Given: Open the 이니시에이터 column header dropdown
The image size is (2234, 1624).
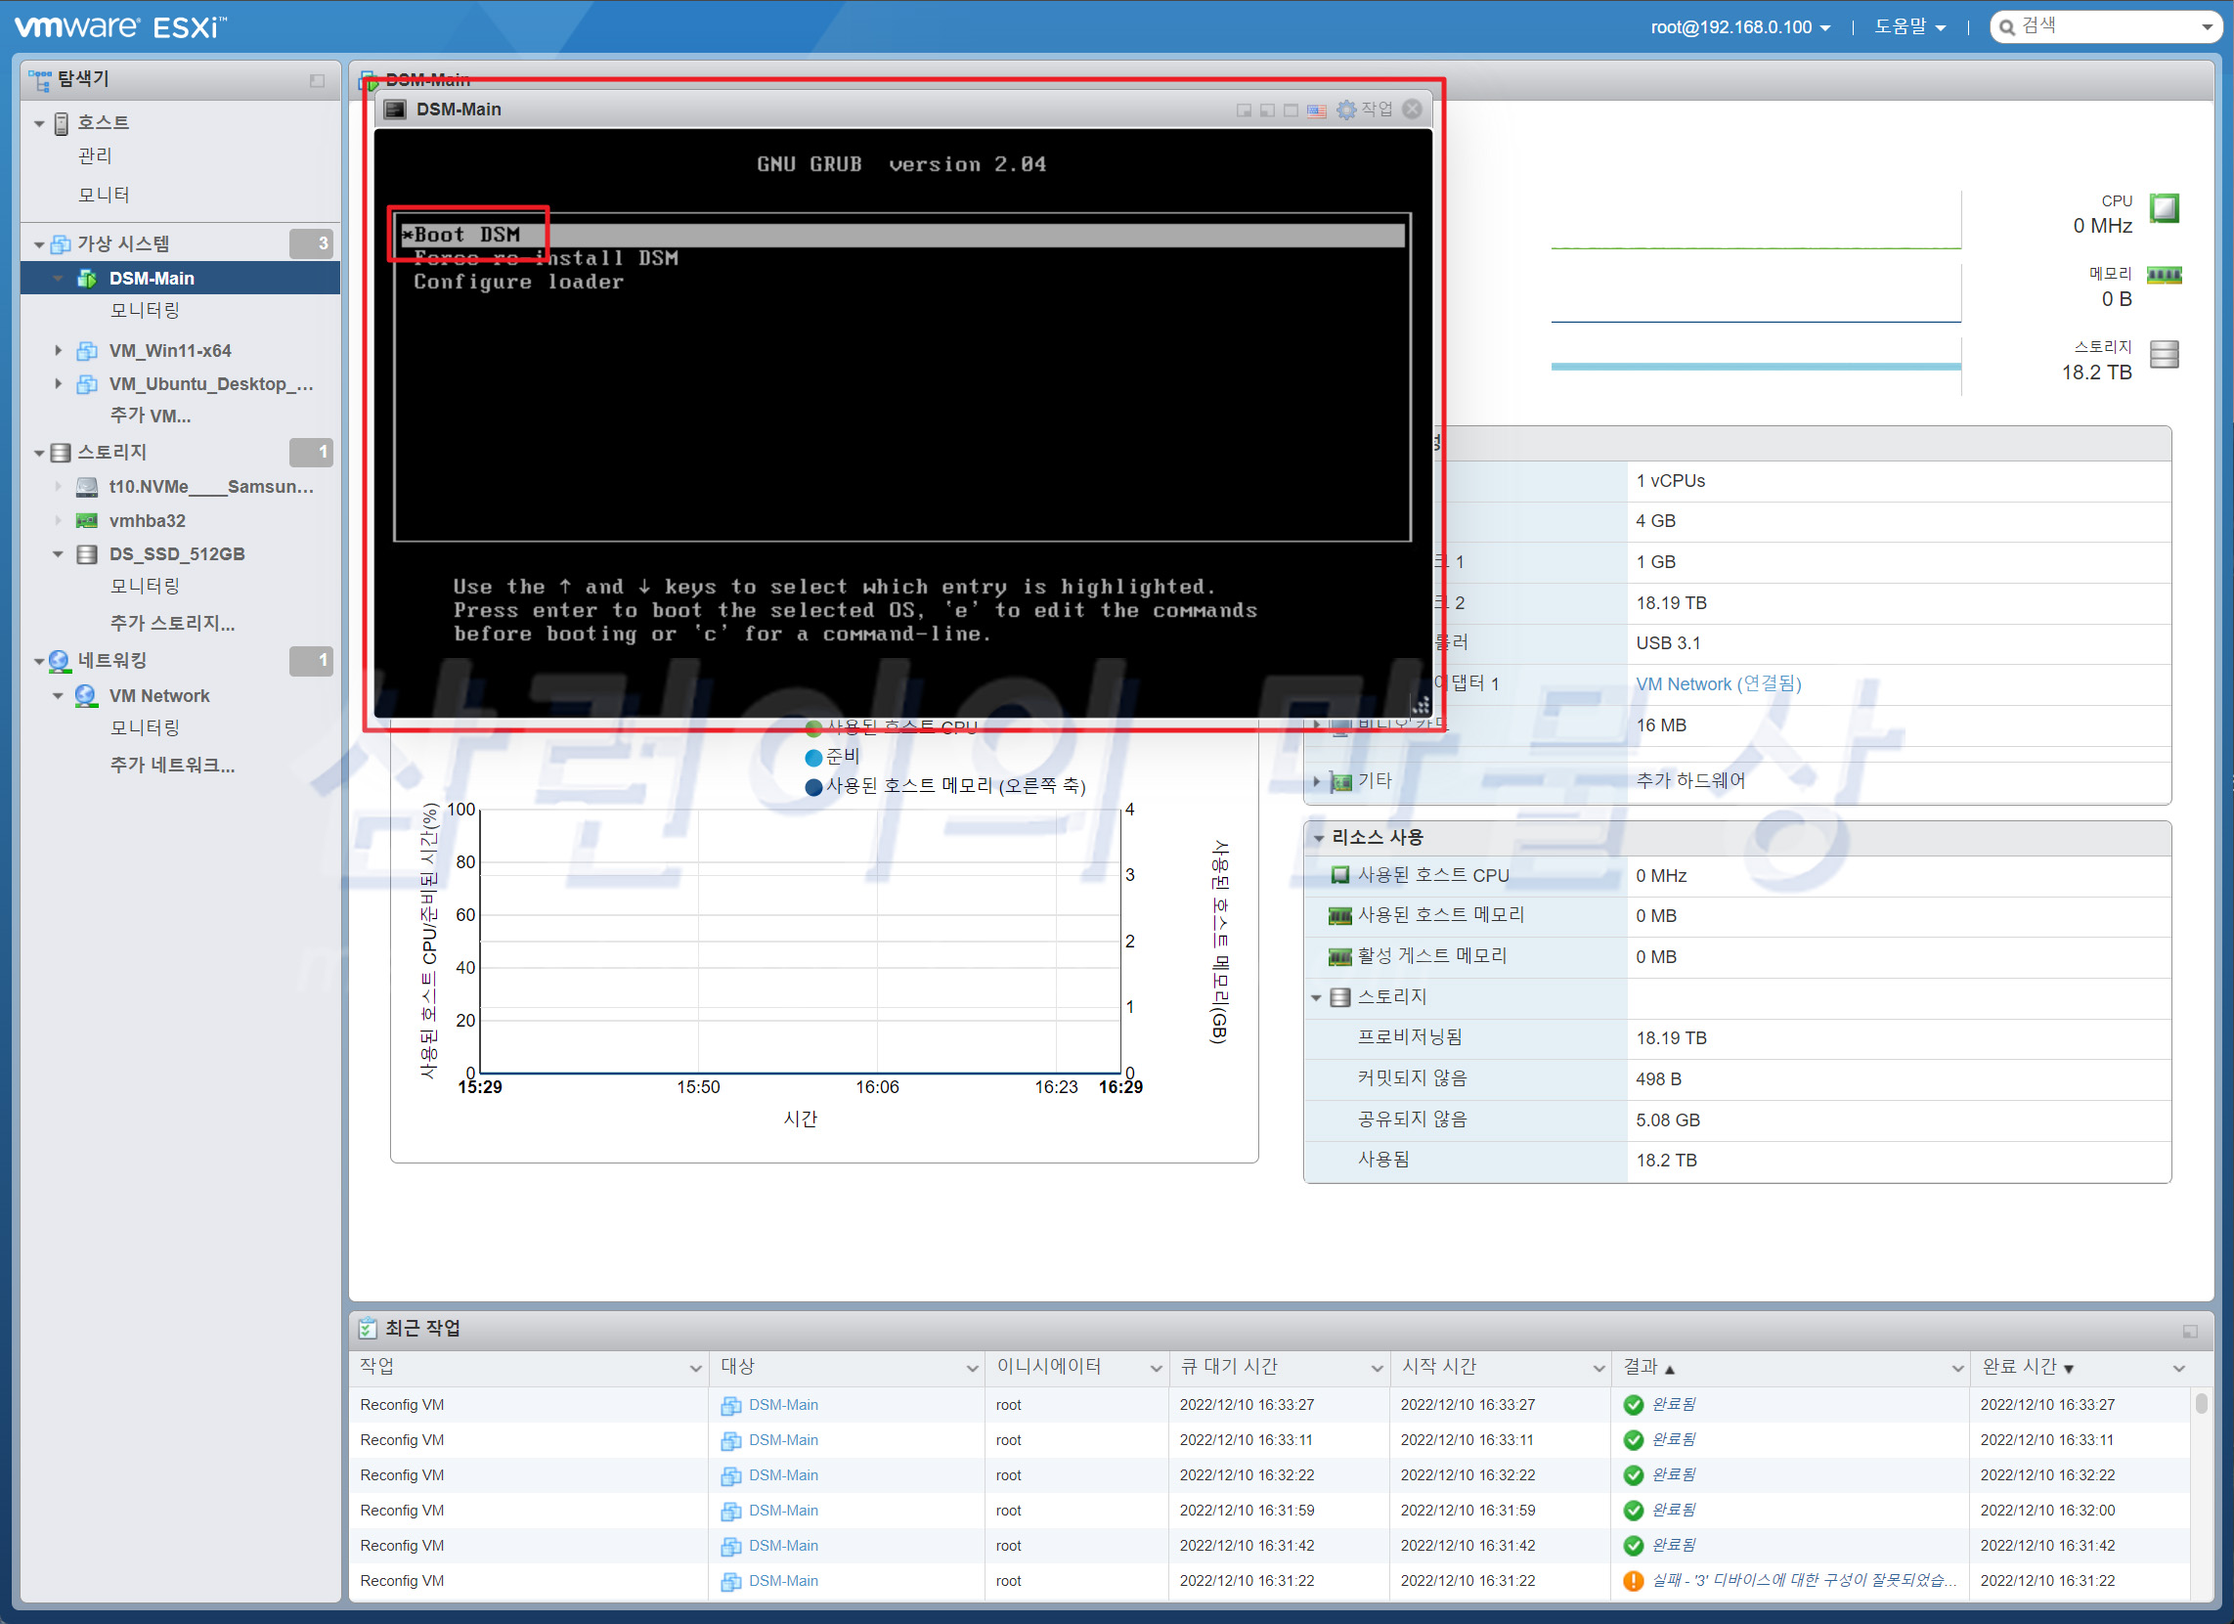Looking at the screenshot, I should pyautogui.click(x=1157, y=1368).
